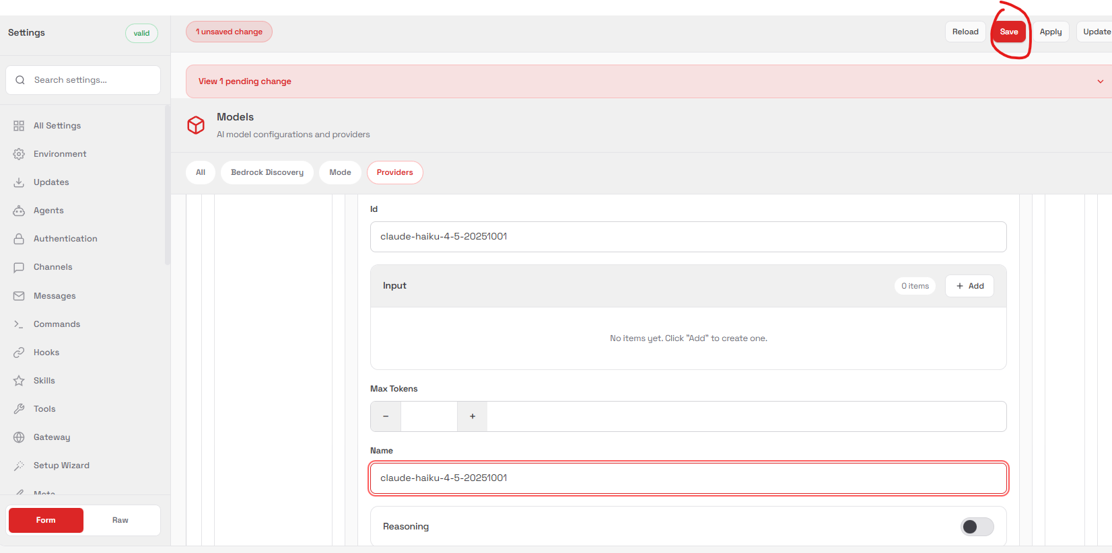Increase Max Tokens with plus button
This screenshot has width=1112, height=553.
tap(473, 416)
